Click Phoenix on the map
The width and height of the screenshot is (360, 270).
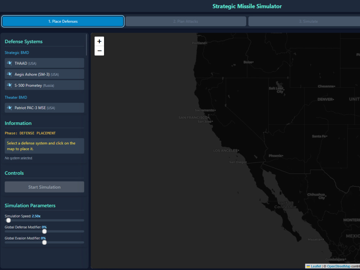[276, 156]
